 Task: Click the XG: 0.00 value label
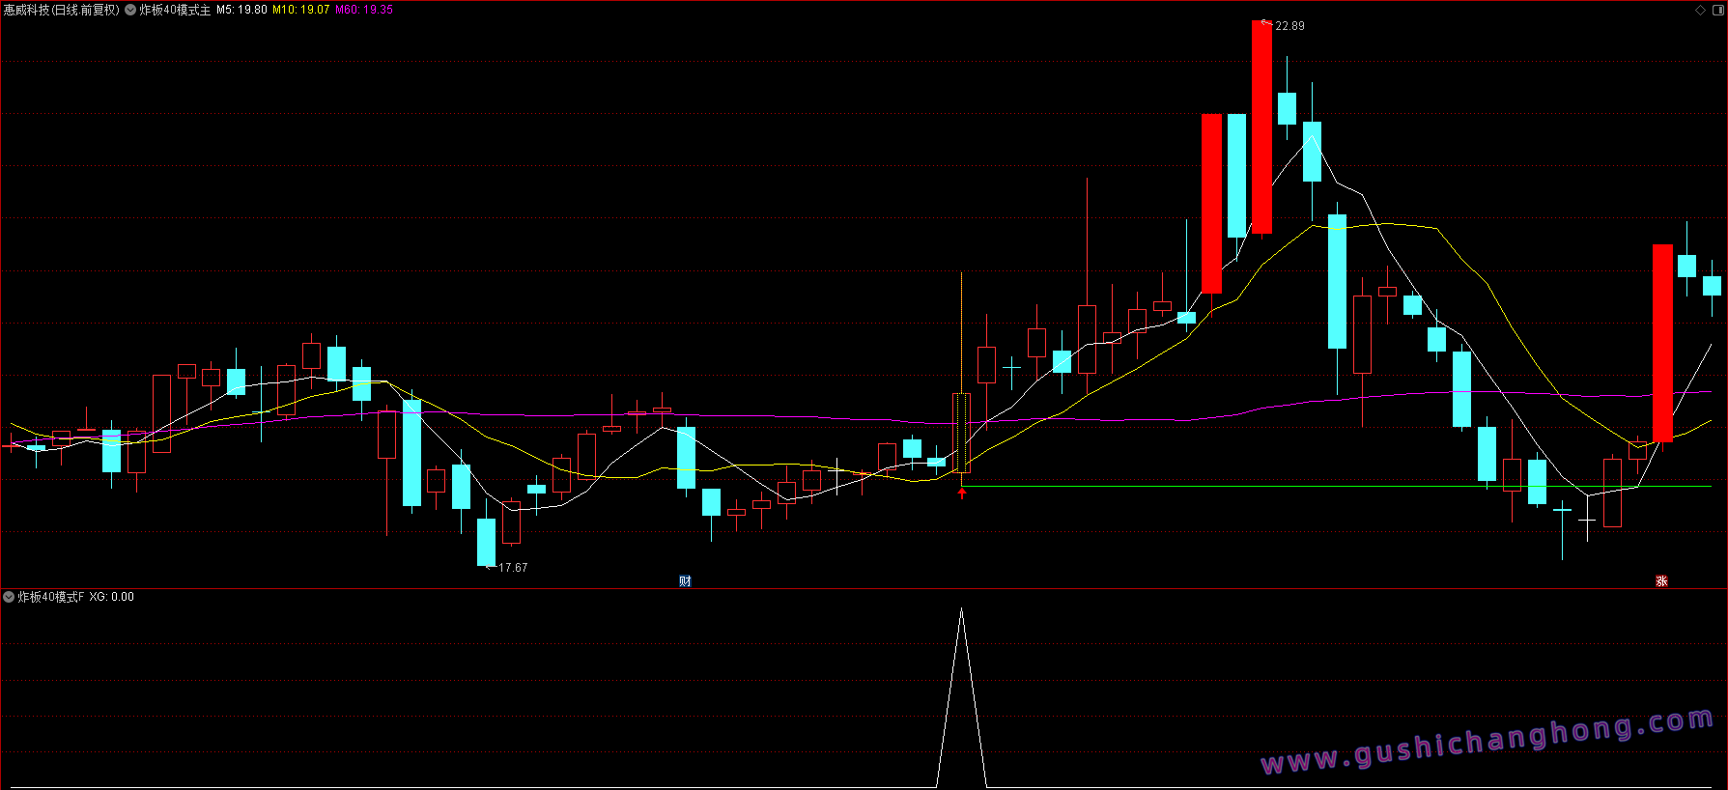point(112,597)
